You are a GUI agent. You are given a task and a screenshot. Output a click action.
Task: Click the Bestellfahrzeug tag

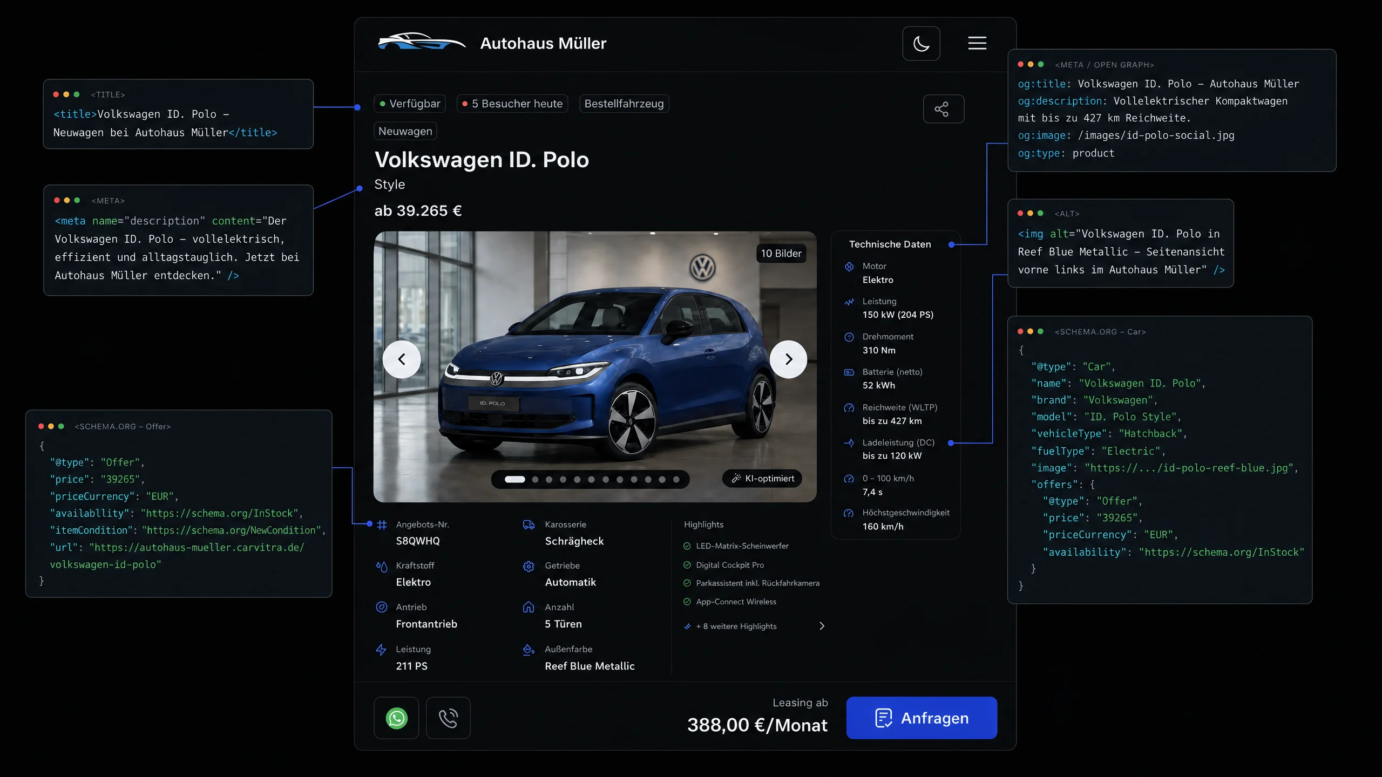tap(624, 104)
